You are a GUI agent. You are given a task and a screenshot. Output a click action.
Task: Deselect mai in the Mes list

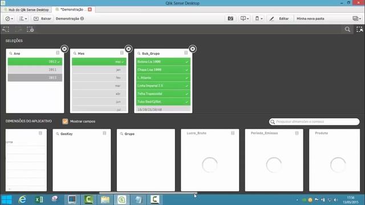point(99,61)
